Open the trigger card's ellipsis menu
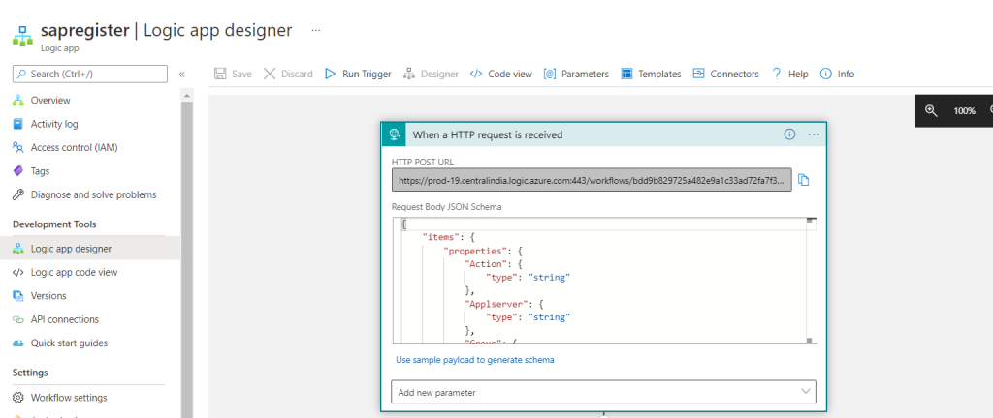 tap(814, 134)
